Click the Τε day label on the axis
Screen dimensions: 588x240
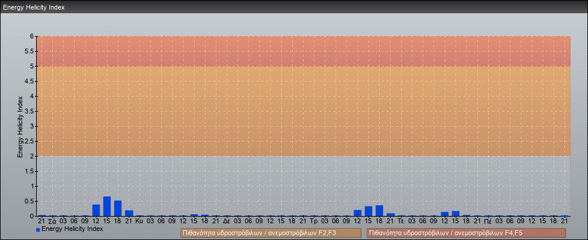click(x=401, y=221)
